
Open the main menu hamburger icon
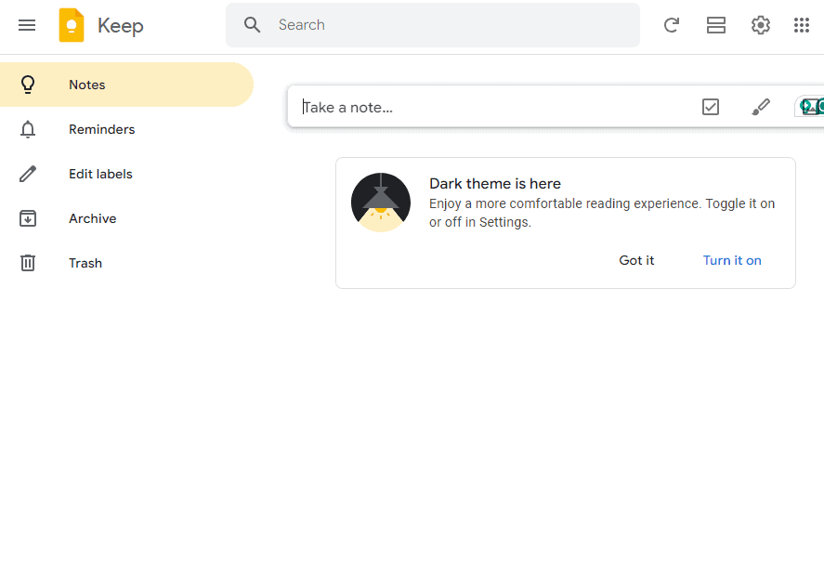click(27, 25)
